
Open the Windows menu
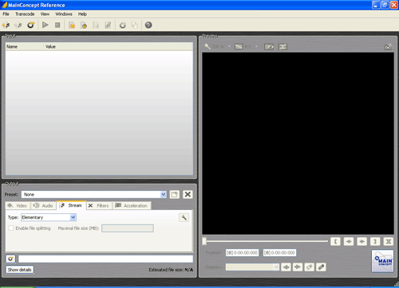pyautogui.click(x=64, y=14)
